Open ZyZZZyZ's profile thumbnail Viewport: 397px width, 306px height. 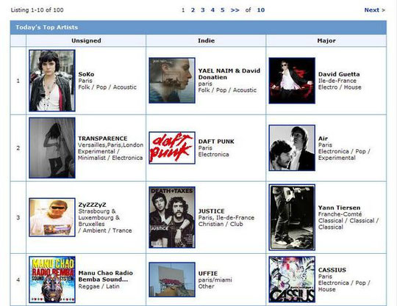[x=52, y=217]
